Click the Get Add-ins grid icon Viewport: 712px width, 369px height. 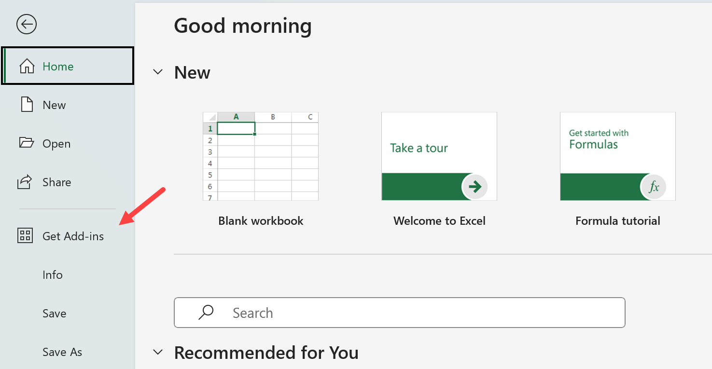[x=25, y=236]
